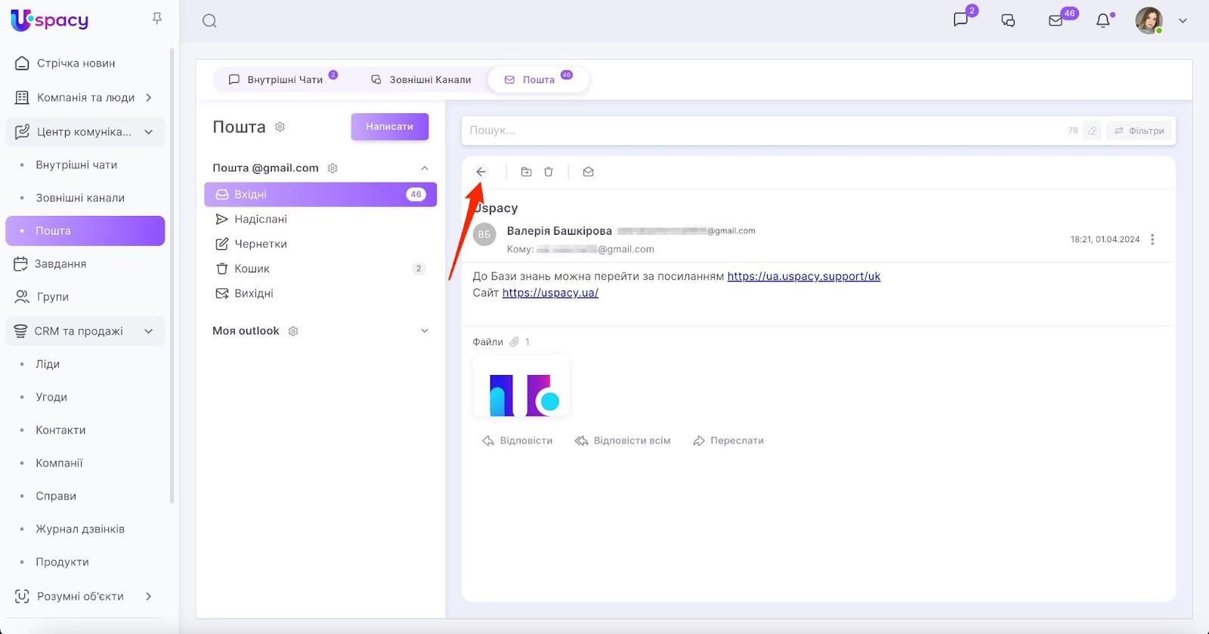Go back to the inbox with the back arrow
Screen dimensions: 1209x634
(x=481, y=172)
